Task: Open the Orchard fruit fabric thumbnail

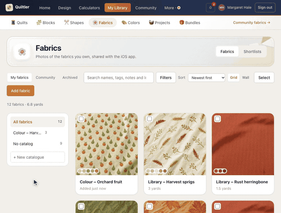Action: tap(107, 144)
